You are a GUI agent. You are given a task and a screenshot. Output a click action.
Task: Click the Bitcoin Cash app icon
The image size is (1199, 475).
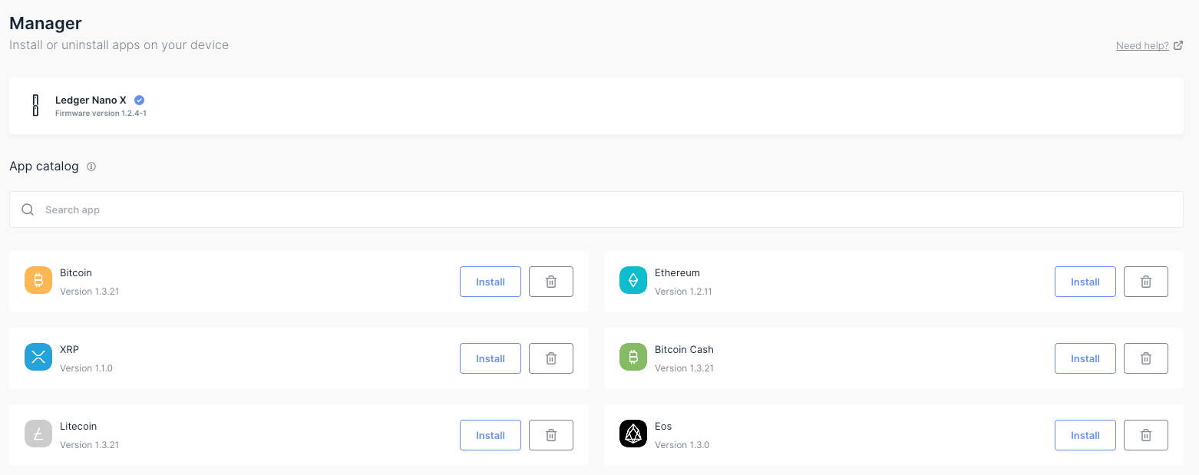coord(633,358)
